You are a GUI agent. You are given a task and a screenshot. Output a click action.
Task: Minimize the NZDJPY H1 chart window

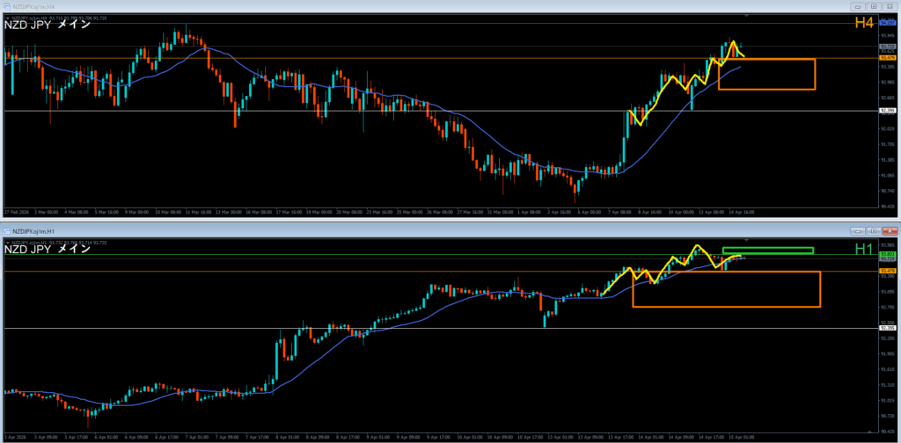click(x=858, y=229)
